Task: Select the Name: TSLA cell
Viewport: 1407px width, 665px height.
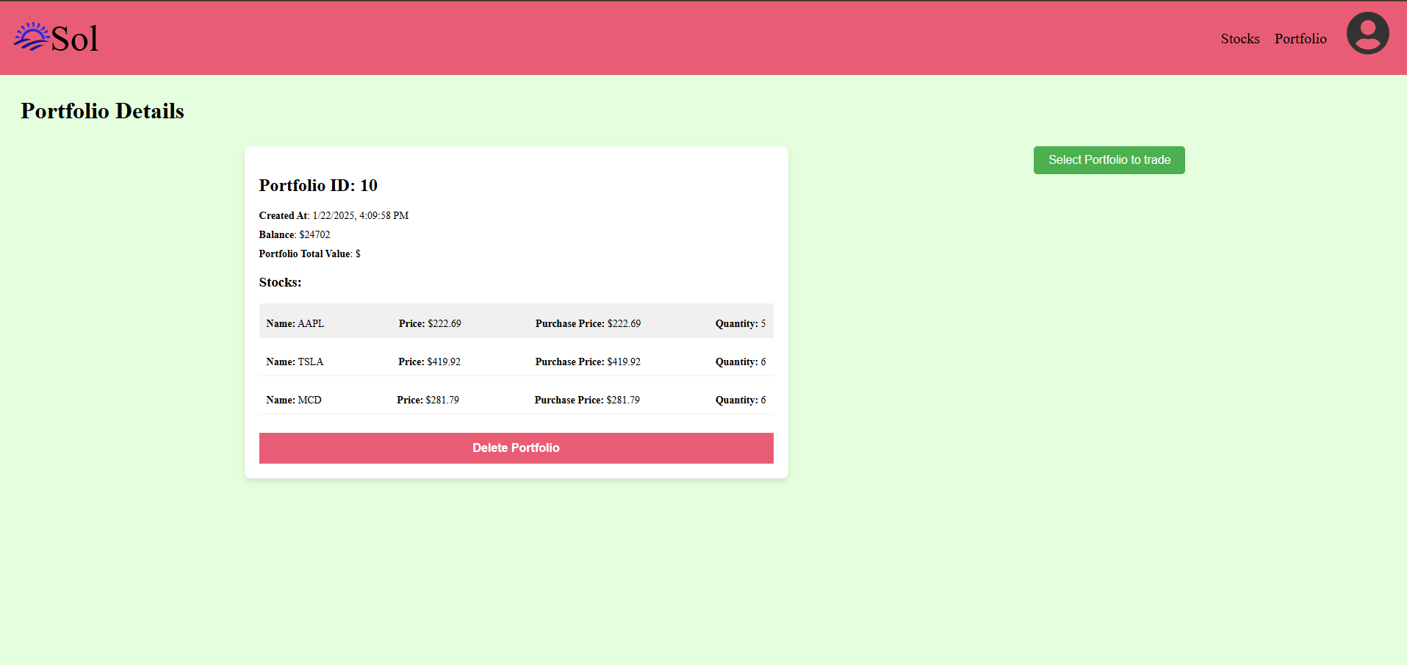Action: 295,362
